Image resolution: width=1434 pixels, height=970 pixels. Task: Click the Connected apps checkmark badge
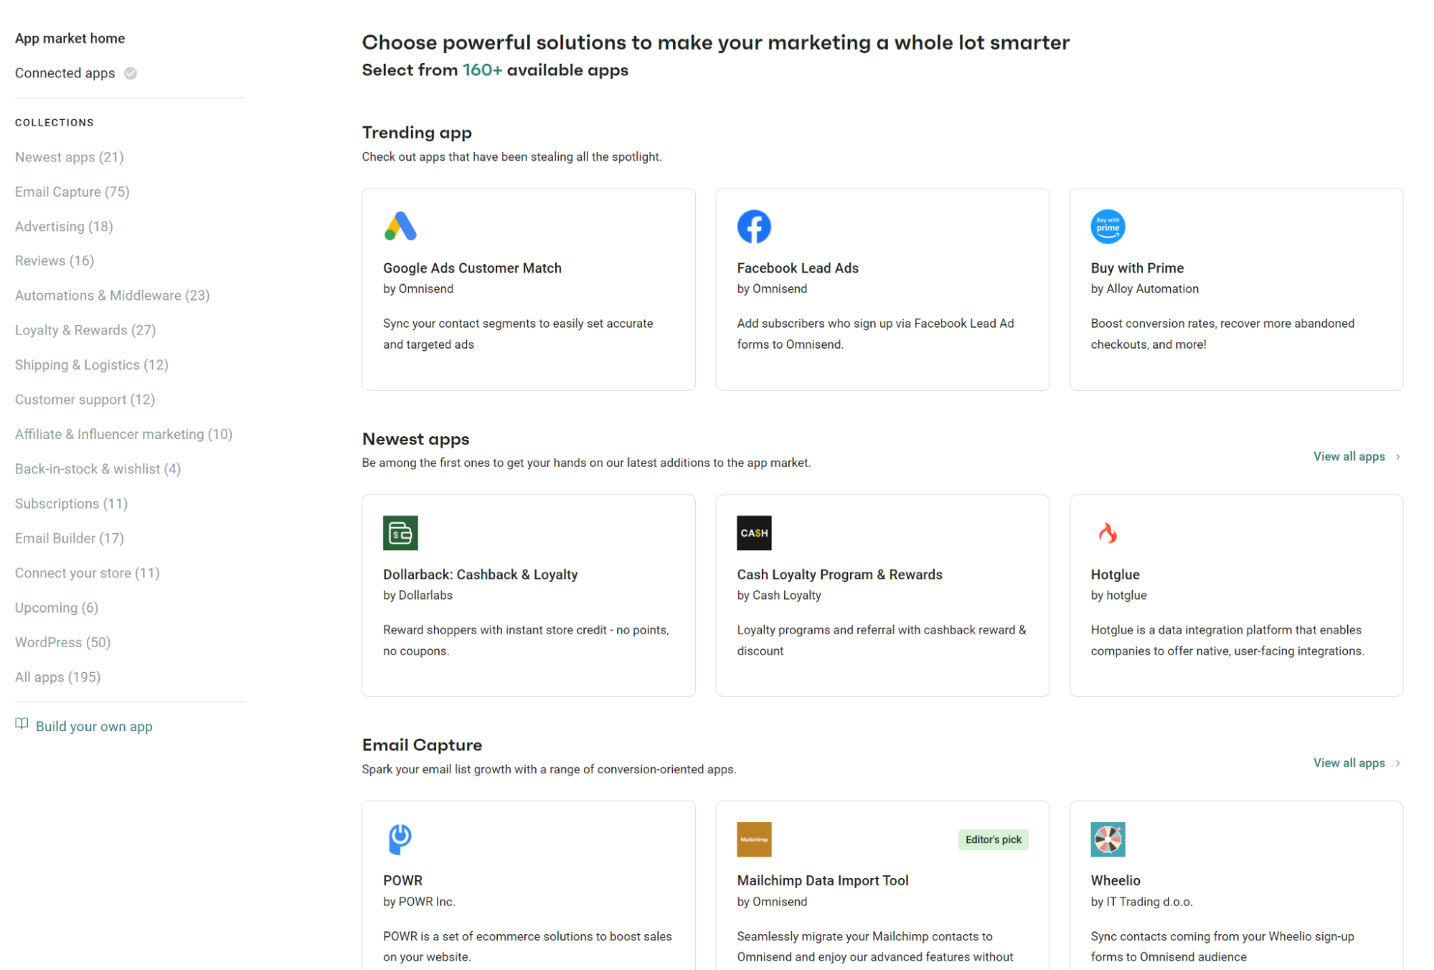click(131, 73)
